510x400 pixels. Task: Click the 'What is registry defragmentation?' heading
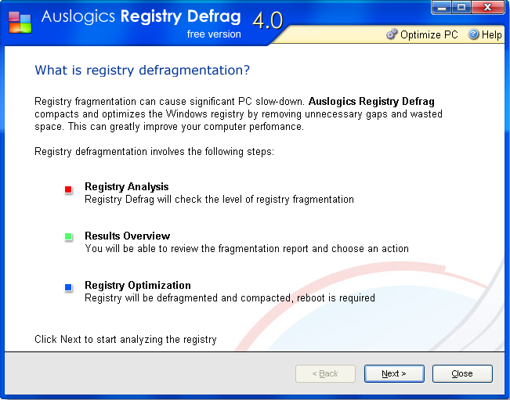pyautogui.click(x=142, y=70)
